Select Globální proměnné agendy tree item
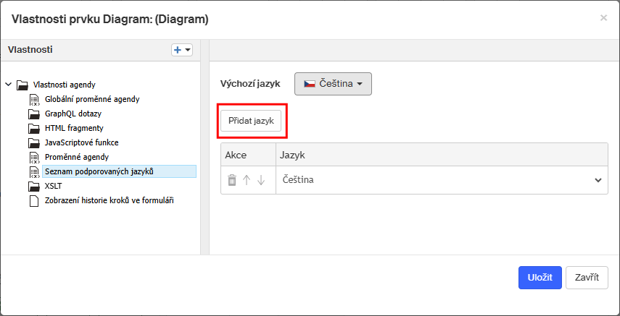The height and width of the screenshot is (316, 620). click(92, 99)
